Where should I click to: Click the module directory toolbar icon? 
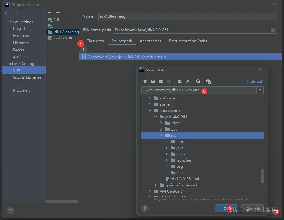169,81
